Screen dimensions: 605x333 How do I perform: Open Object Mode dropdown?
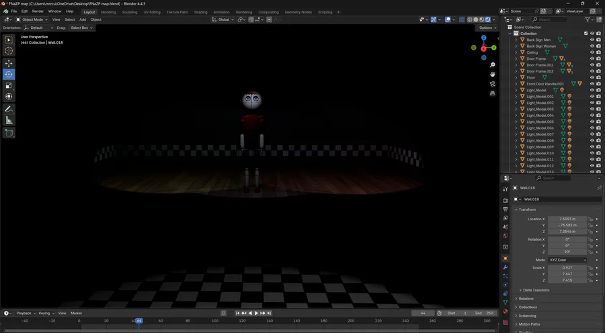point(32,19)
